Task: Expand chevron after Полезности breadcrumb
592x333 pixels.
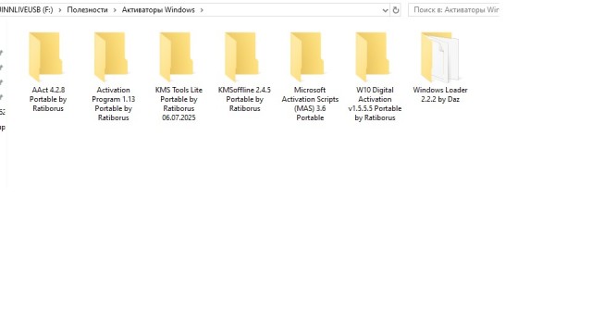Action: pyautogui.click(x=115, y=10)
